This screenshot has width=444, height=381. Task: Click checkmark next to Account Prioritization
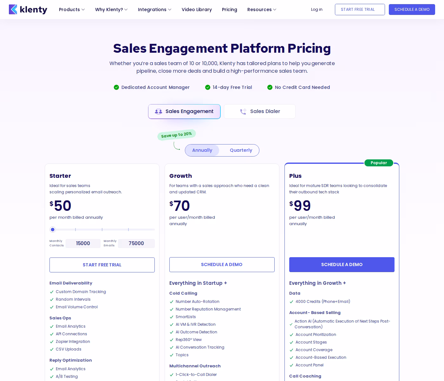coord(291,335)
